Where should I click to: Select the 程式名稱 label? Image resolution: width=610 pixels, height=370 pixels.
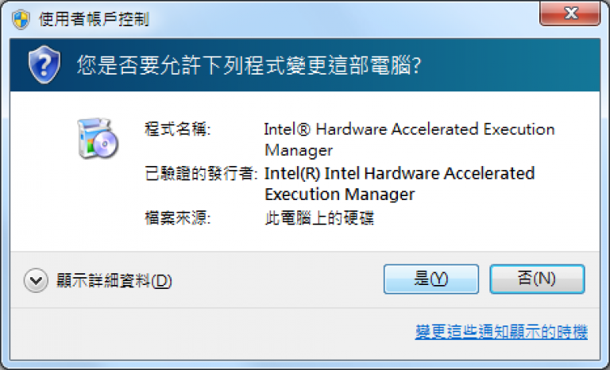(178, 129)
